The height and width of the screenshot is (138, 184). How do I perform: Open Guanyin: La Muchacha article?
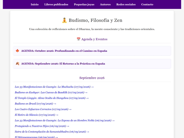click(54, 87)
